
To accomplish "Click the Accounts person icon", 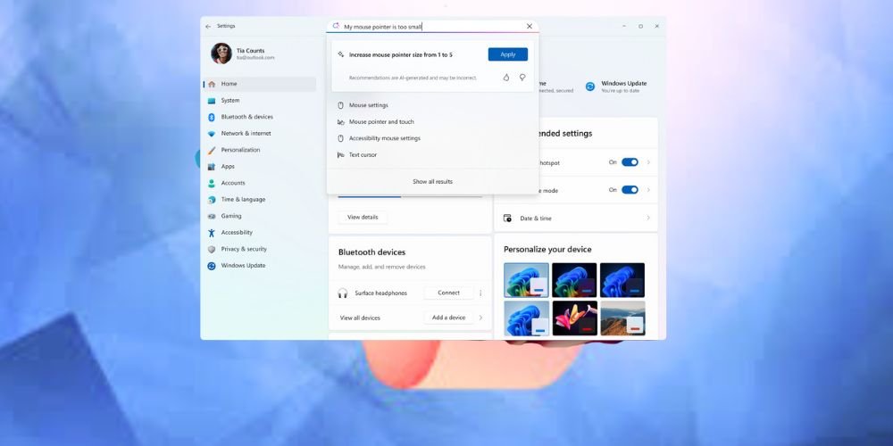I will [212, 183].
